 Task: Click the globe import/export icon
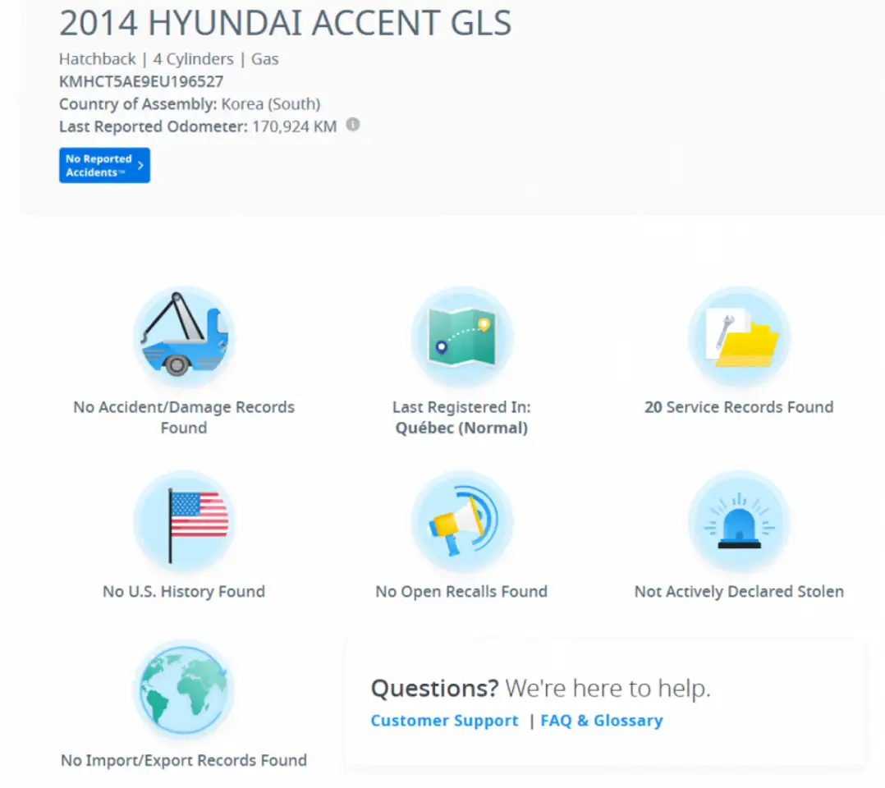(184, 689)
